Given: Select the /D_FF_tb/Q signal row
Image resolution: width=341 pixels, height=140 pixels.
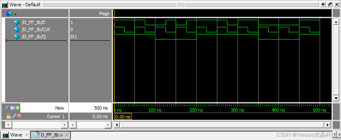Looking at the screenshot, I should pos(36,37).
